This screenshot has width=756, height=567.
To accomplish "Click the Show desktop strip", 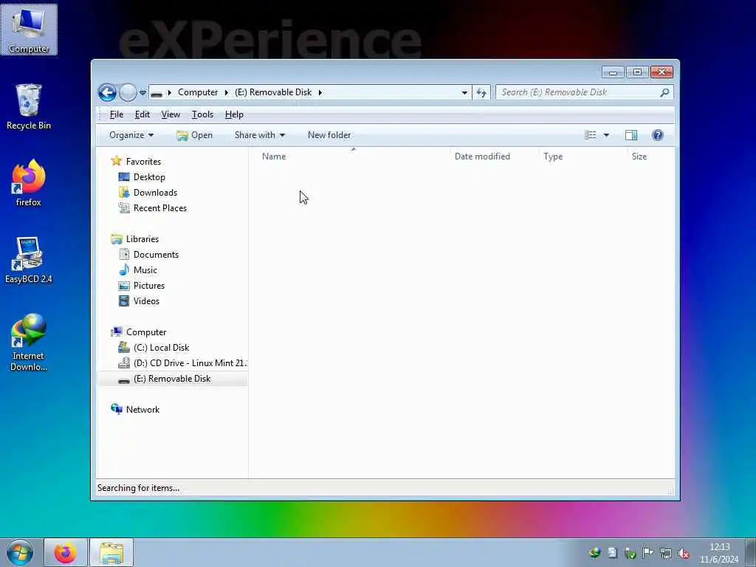I will click(751, 552).
